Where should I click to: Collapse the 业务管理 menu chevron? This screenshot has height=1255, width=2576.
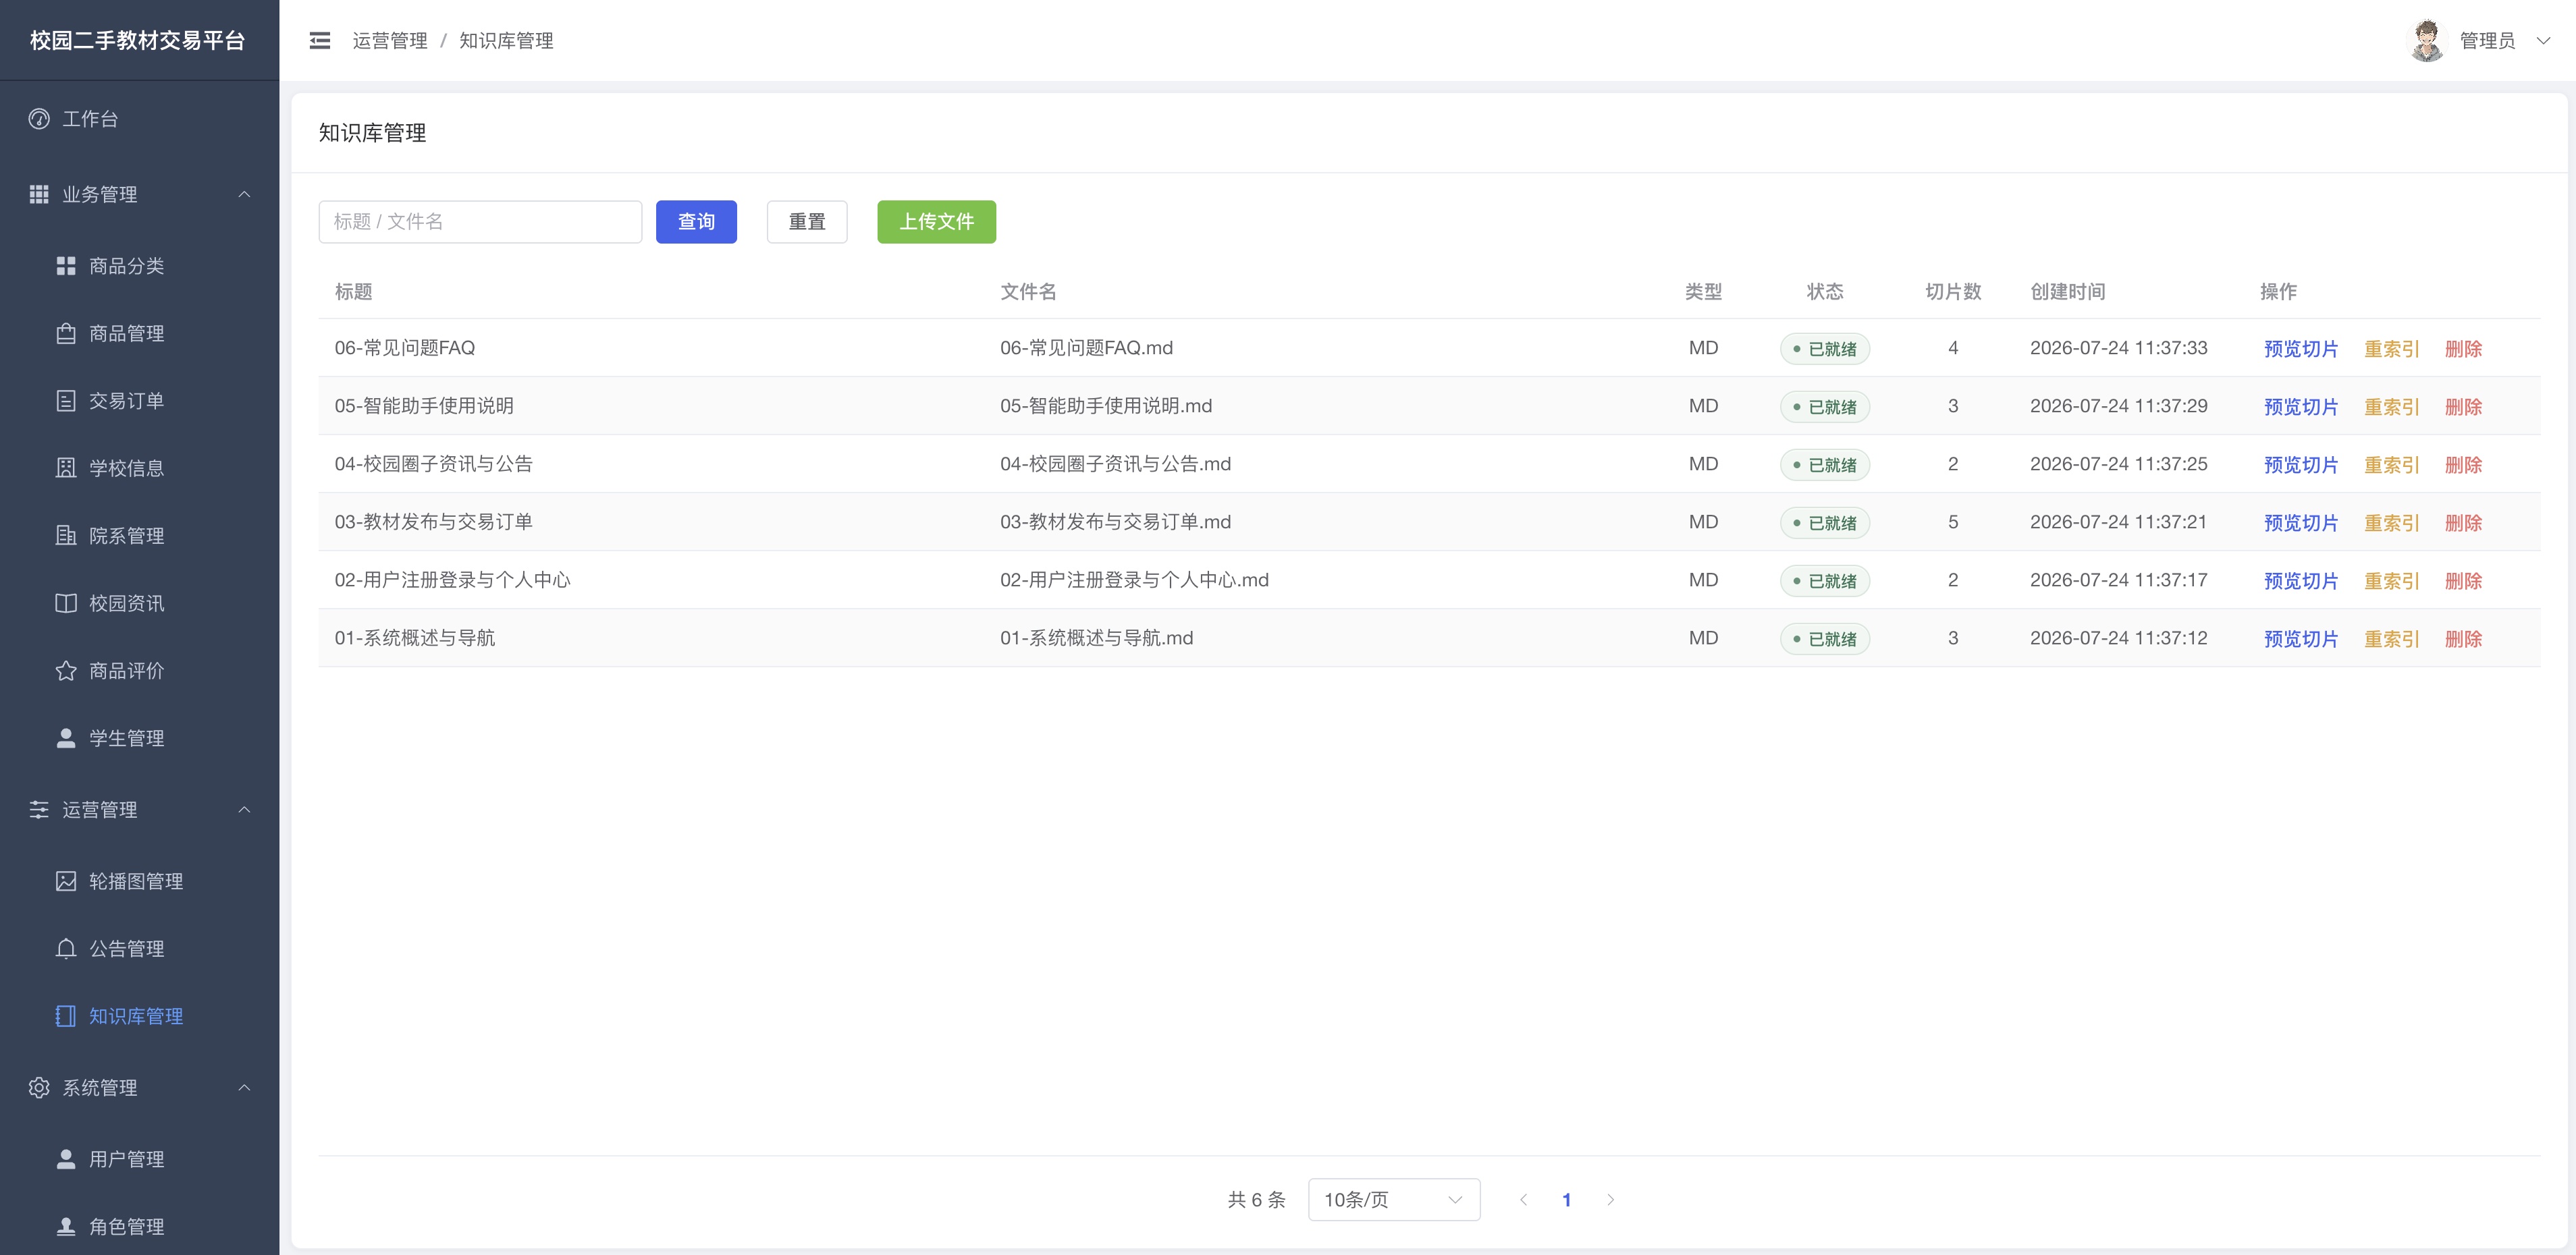244,194
